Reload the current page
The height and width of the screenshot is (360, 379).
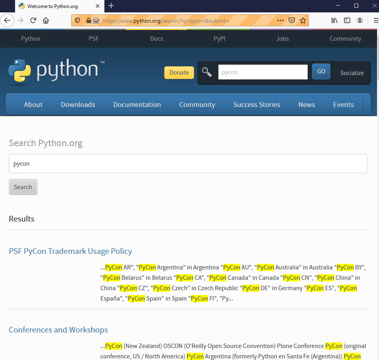[x=33, y=20]
